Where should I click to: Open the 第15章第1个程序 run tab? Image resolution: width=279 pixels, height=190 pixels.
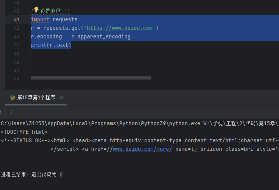[36, 98]
